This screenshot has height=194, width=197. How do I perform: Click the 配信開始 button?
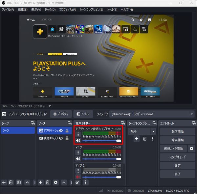click(177, 132)
